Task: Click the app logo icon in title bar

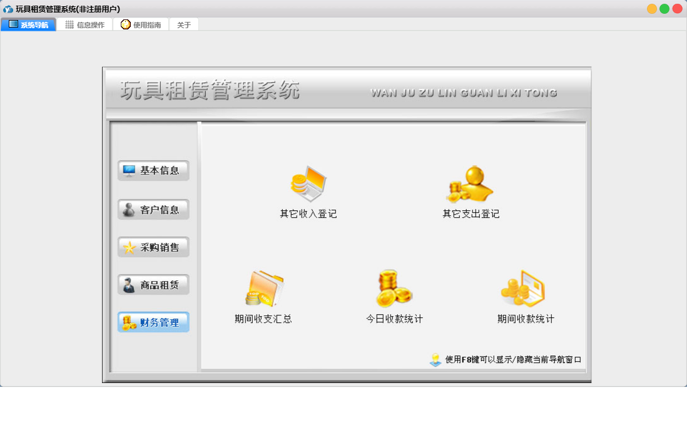Action: tap(8, 9)
